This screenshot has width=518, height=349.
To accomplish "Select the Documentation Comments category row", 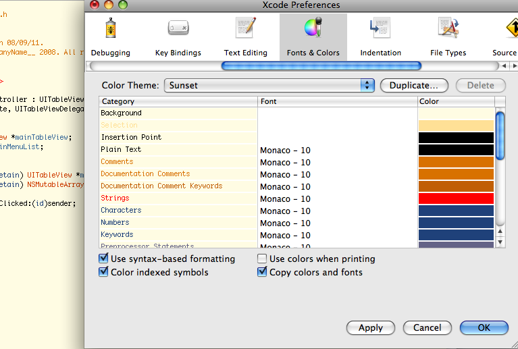I will pos(178,174).
